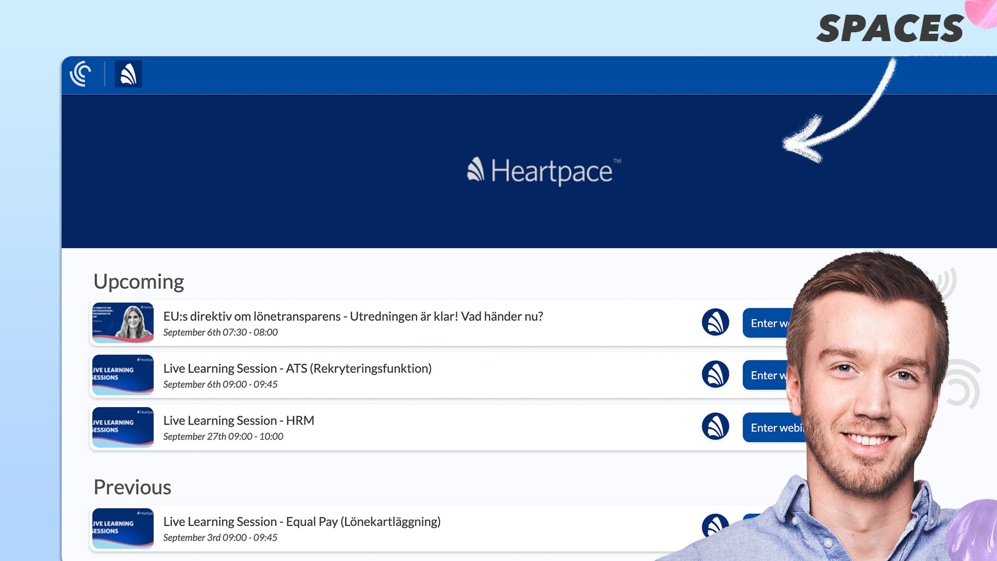
Task: Click the Heartpace icon in top bar
Action: pyautogui.click(x=128, y=74)
